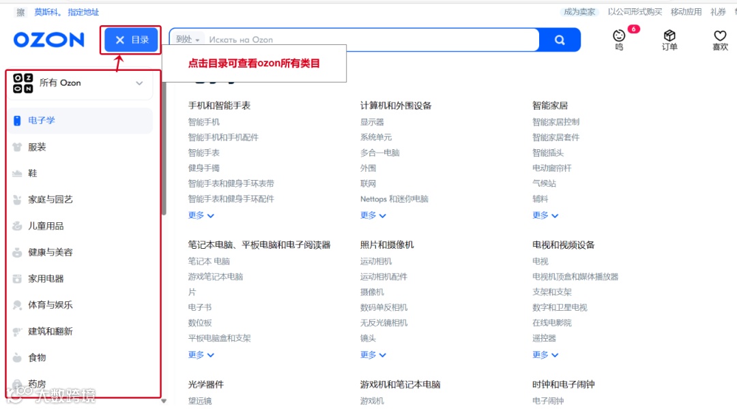This screenshot has height=409, width=737.
Task: Select 服装 category in sidebar
Action: [81, 147]
